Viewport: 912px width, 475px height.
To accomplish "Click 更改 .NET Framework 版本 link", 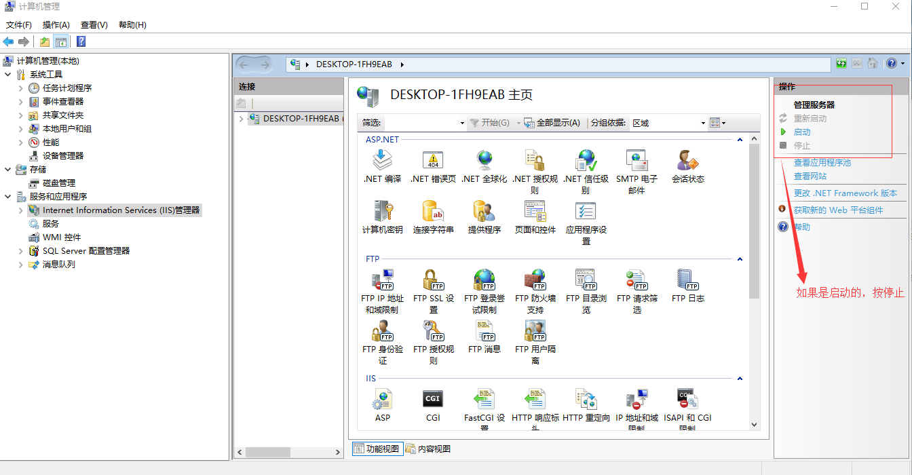I will 845,193.
